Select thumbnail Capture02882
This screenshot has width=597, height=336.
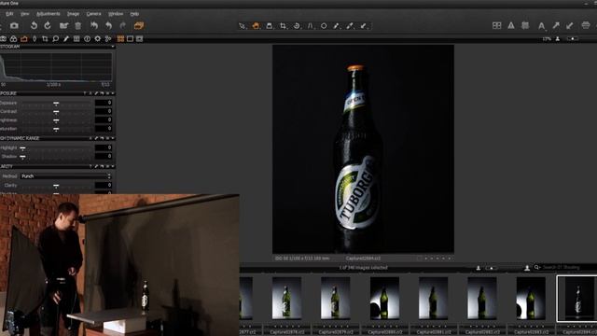[x=482, y=298]
